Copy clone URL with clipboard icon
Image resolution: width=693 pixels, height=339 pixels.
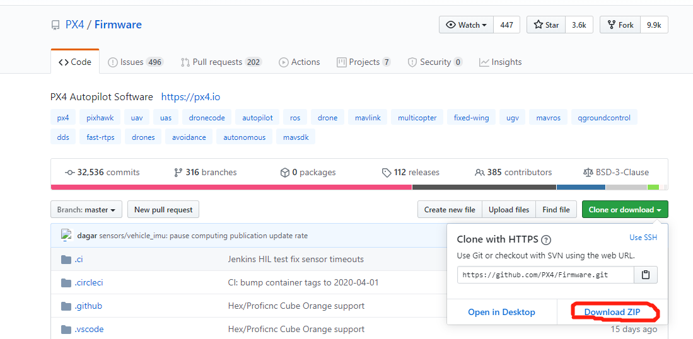coord(646,275)
